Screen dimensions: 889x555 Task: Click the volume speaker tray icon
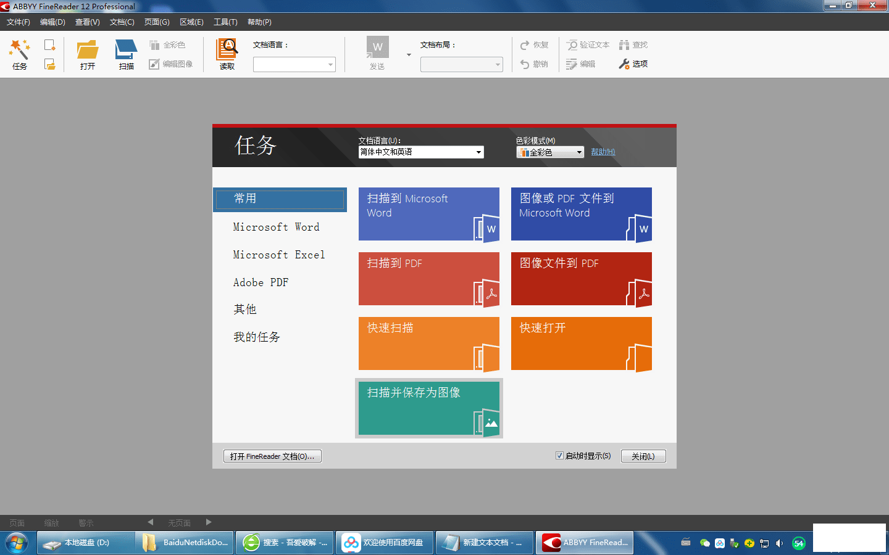779,543
